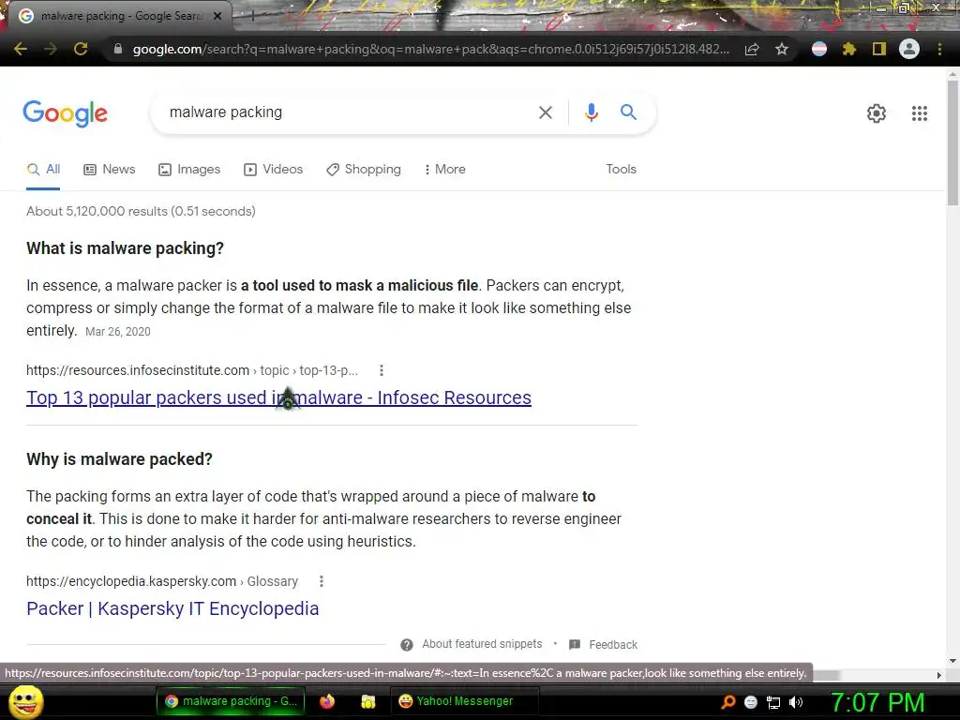Click the 7:07 PM clock
Viewport: 960px width, 720px height.
tap(877, 702)
